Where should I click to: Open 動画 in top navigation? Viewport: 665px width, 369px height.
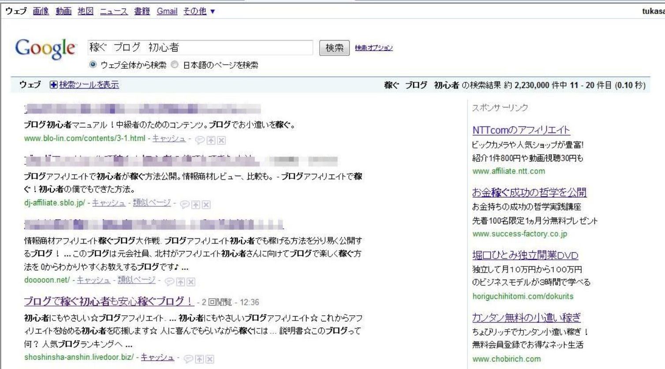point(64,11)
